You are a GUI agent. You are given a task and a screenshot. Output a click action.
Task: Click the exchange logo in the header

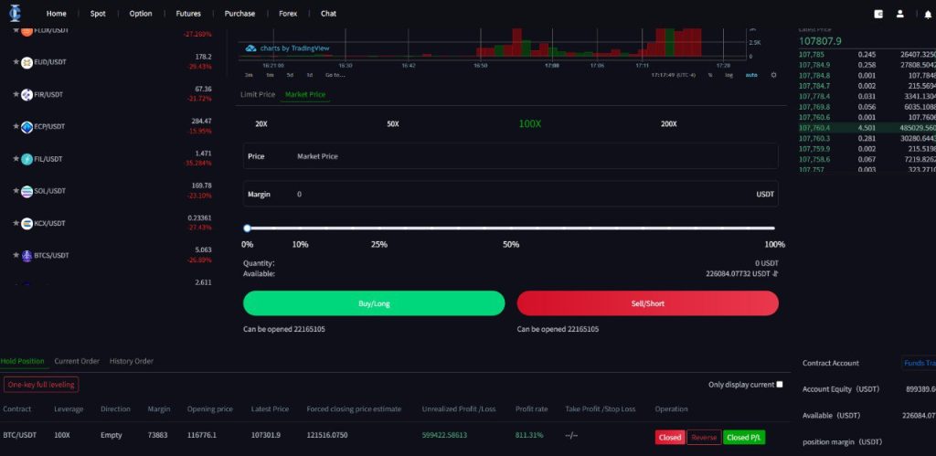(x=15, y=14)
